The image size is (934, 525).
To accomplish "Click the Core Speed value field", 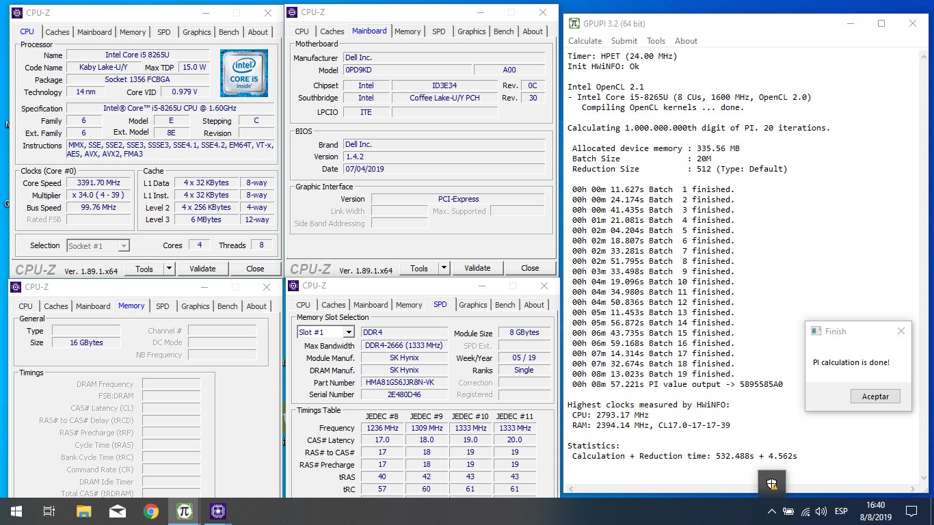I will [x=98, y=183].
